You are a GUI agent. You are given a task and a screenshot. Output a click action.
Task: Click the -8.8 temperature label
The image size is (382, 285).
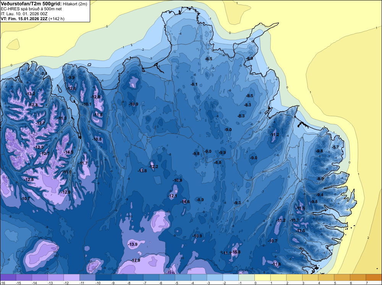coord(218,162)
